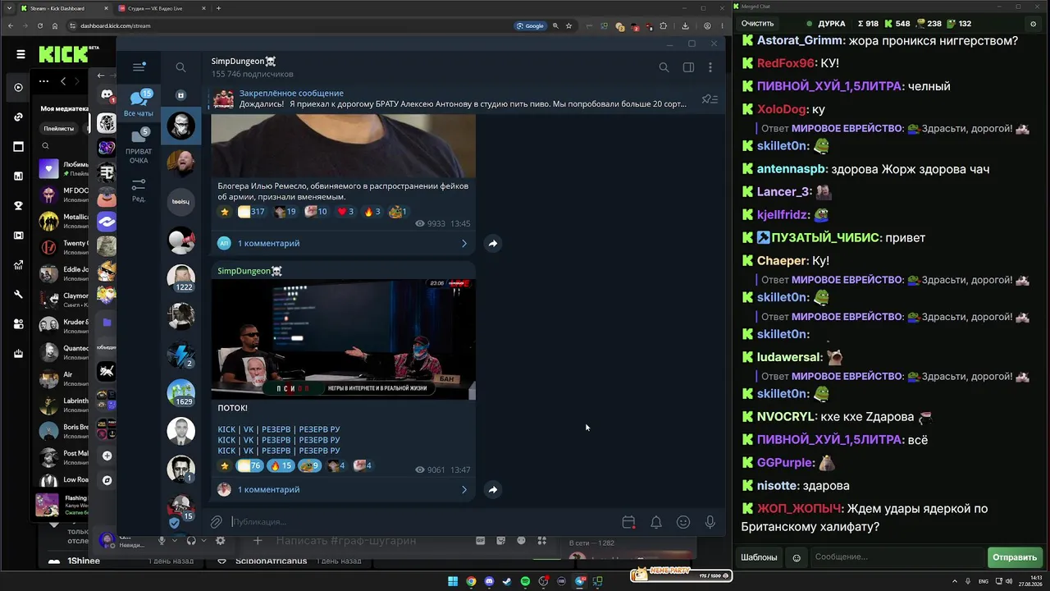Screen dimensions: 1050x591
Task: Open emoji picker in Telegram
Action: pos(683,522)
